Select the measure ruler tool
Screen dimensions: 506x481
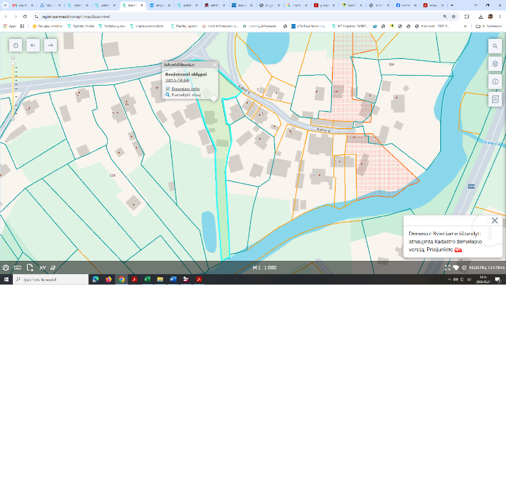coord(18,268)
